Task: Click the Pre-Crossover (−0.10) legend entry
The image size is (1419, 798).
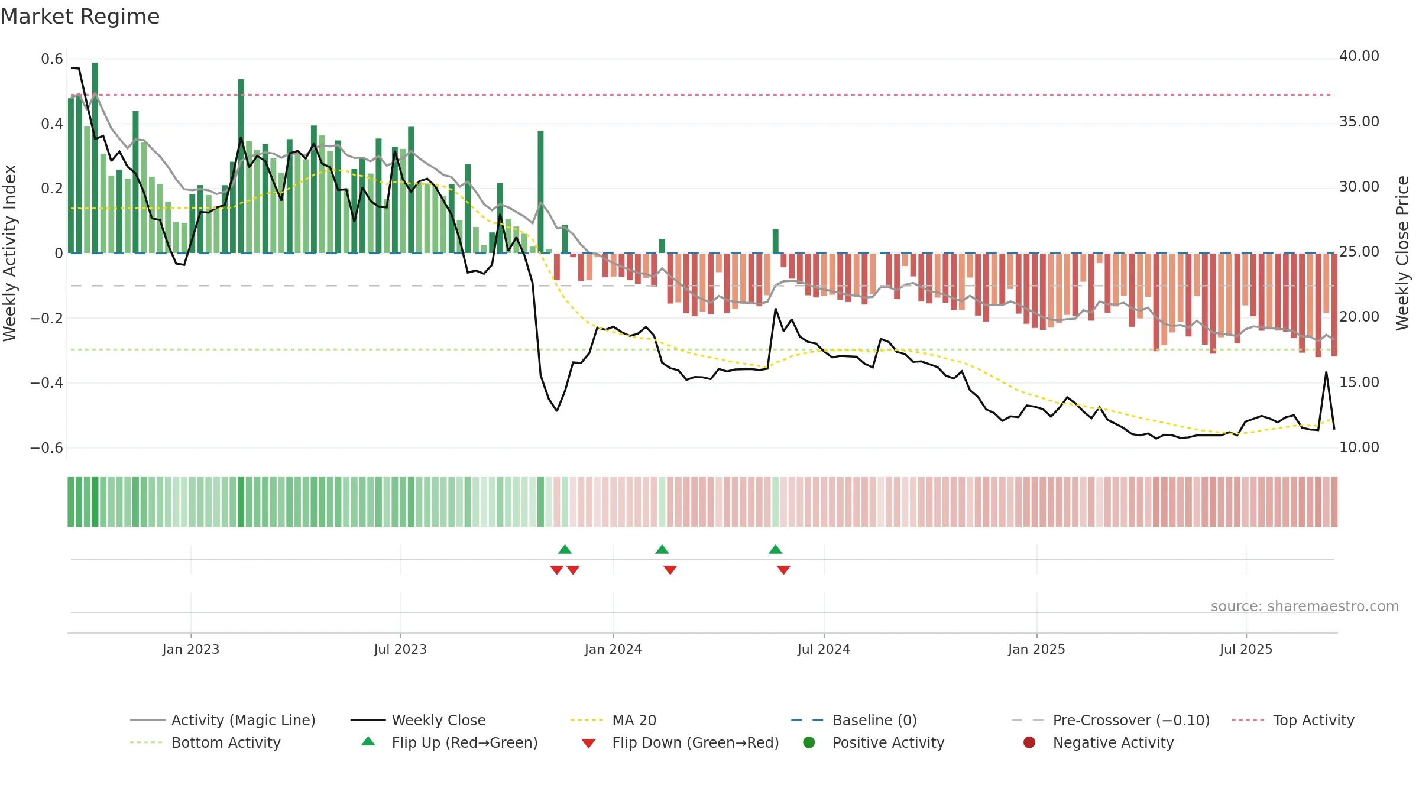Action: click(x=1111, y=720)
